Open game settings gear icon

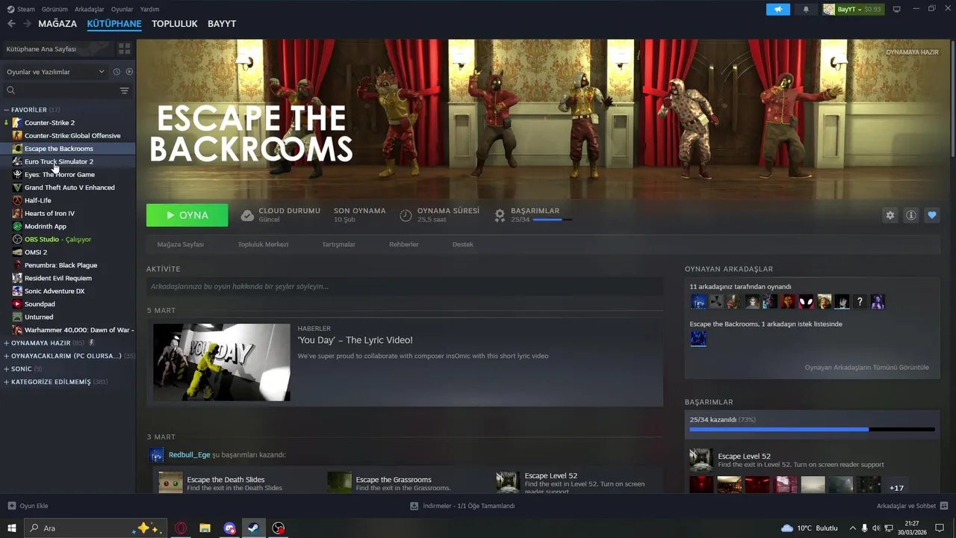(890, 215)
